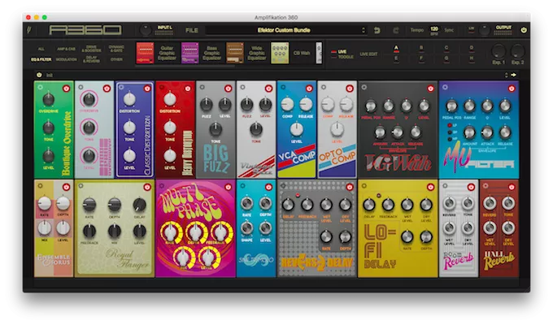Select the yellow-green CB Wah pedal thumbnail
The image size is (553, 325).
tap(280, 54)
